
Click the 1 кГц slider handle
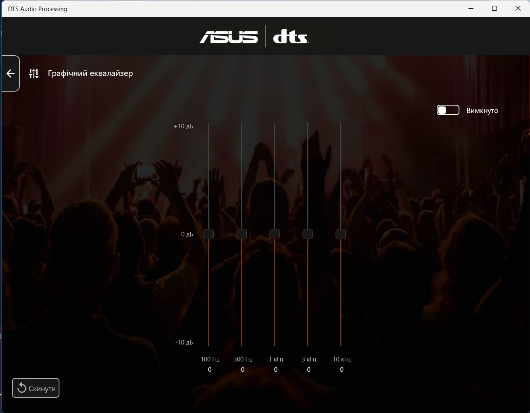274,234
